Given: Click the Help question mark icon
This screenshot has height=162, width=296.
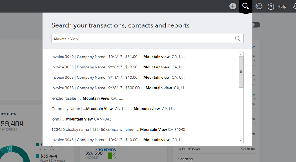Looking at the screenshot, I should 271,7.
